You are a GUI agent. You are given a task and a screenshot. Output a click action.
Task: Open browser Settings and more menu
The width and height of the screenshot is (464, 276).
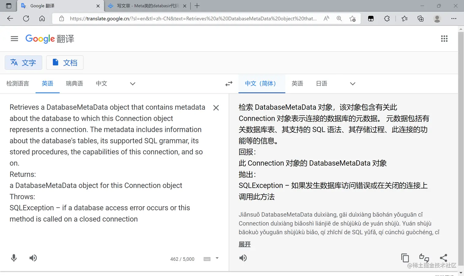pos(454,18)
